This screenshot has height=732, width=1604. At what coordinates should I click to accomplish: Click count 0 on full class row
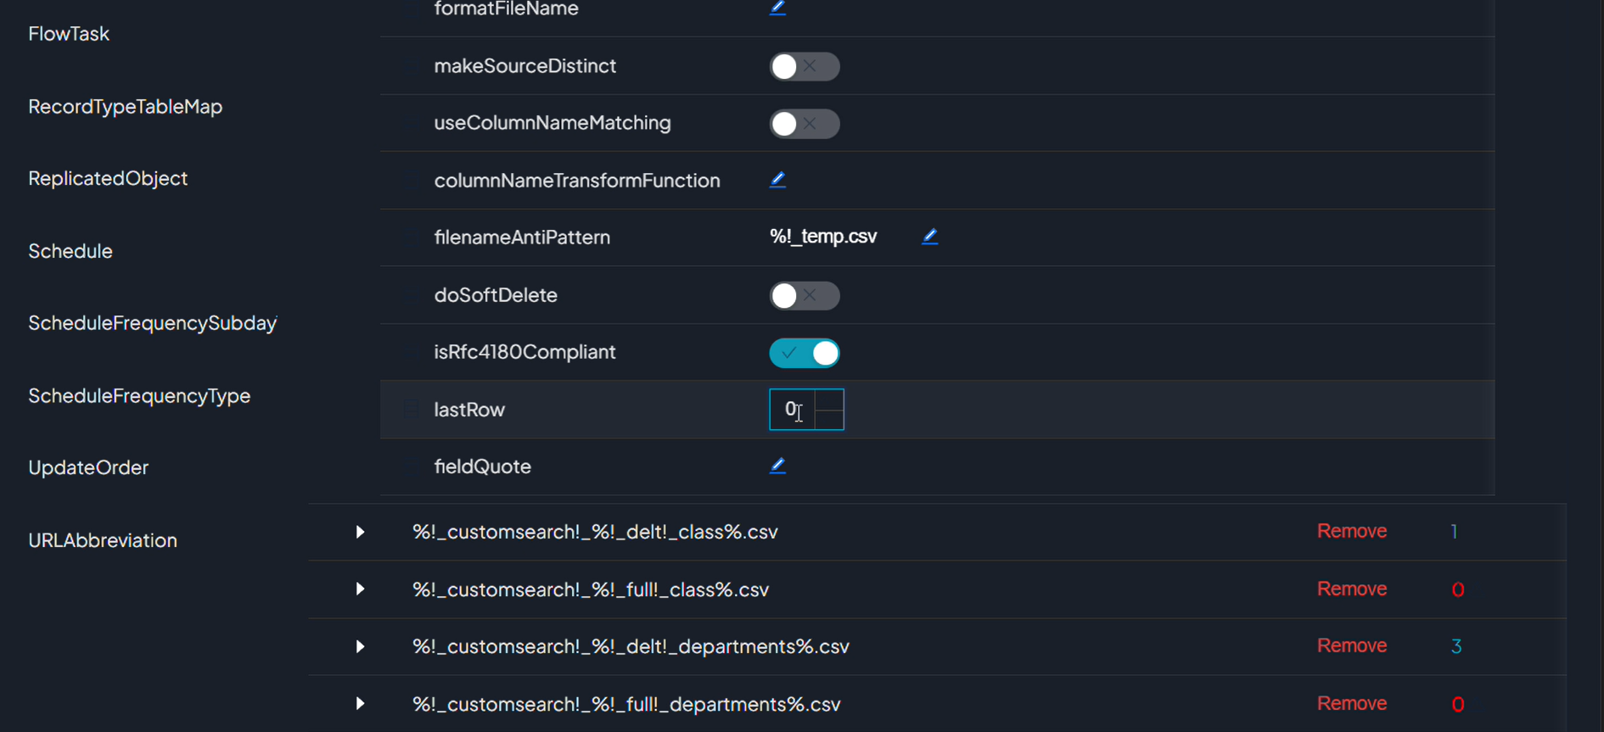(1457, 590)
